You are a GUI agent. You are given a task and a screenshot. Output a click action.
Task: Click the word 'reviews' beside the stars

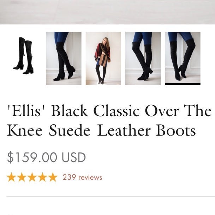tap(90, 178)
